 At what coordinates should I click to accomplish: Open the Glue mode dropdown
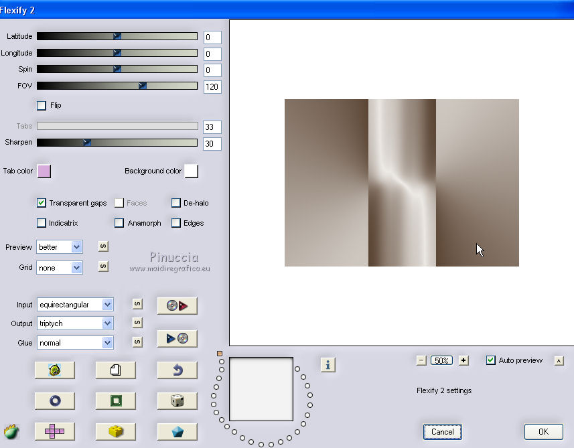[x=75, y=343]
